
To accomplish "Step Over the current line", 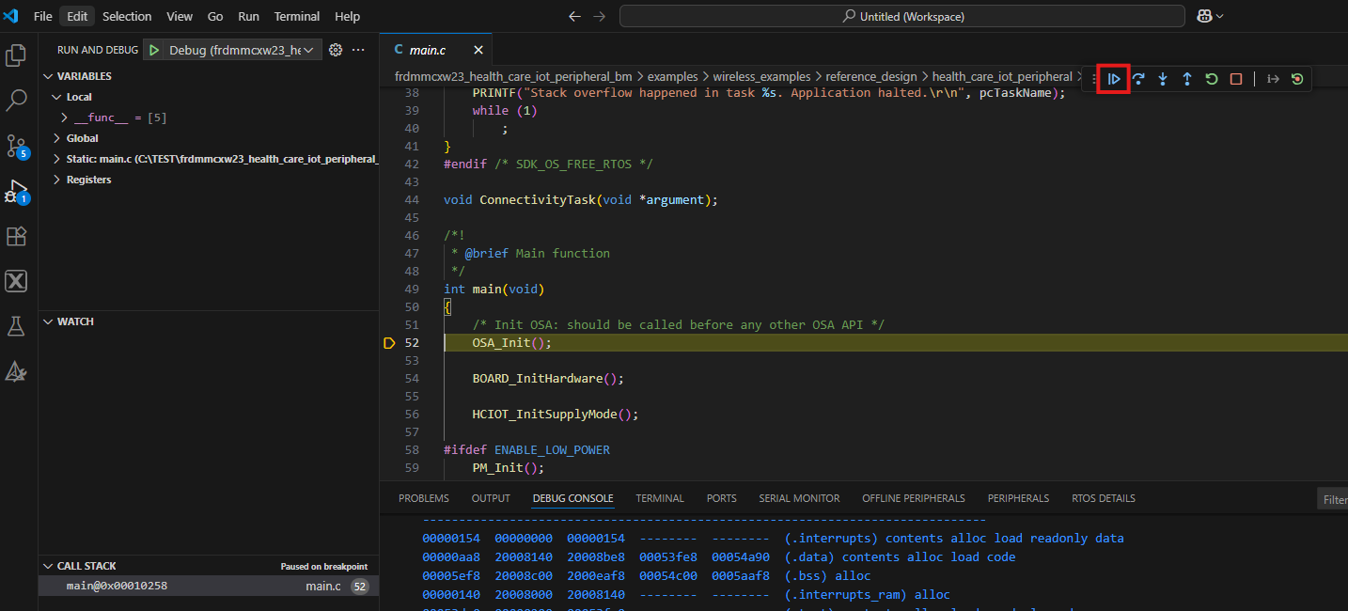I will (x=1138, y=79).
